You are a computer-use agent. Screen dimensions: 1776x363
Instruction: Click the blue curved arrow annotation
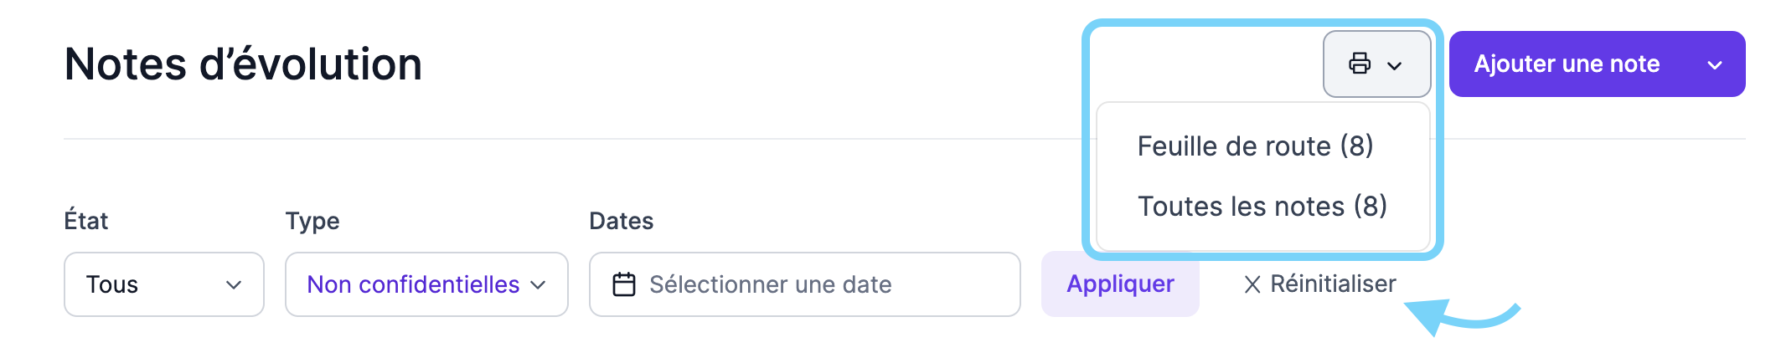(x=1462, y=316)
